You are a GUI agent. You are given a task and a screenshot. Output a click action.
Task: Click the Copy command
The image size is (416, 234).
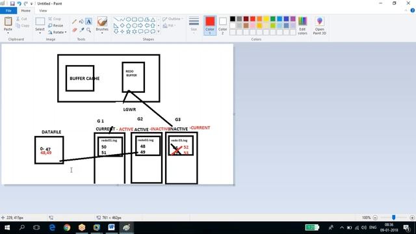point(22,25)
